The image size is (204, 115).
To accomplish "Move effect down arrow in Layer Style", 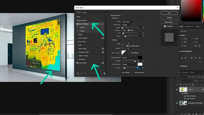I will pos(85,74).
